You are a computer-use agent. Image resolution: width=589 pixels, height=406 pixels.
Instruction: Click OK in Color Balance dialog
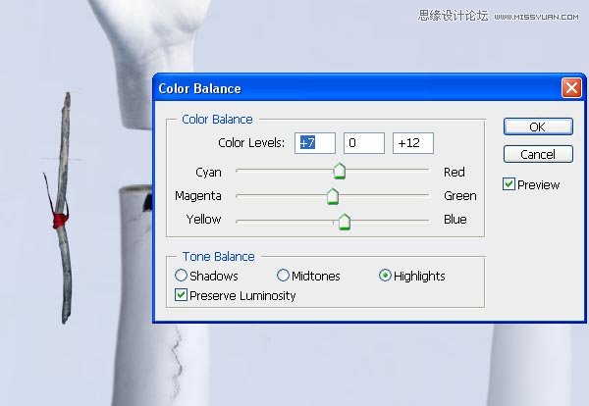point(538,127)
